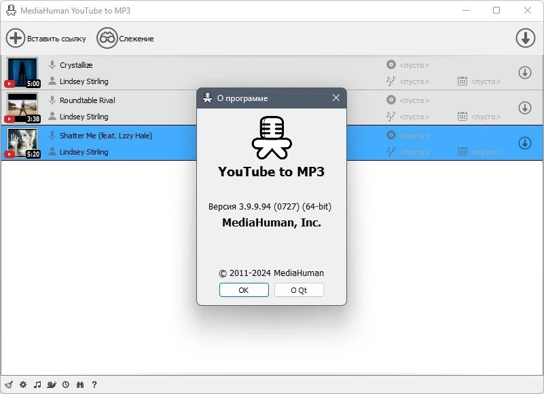Image resolution: width=544 pixels, height=394 pixels.
Task: Click the clock history icon in bottom bar
Action: (x=66, y=385)
